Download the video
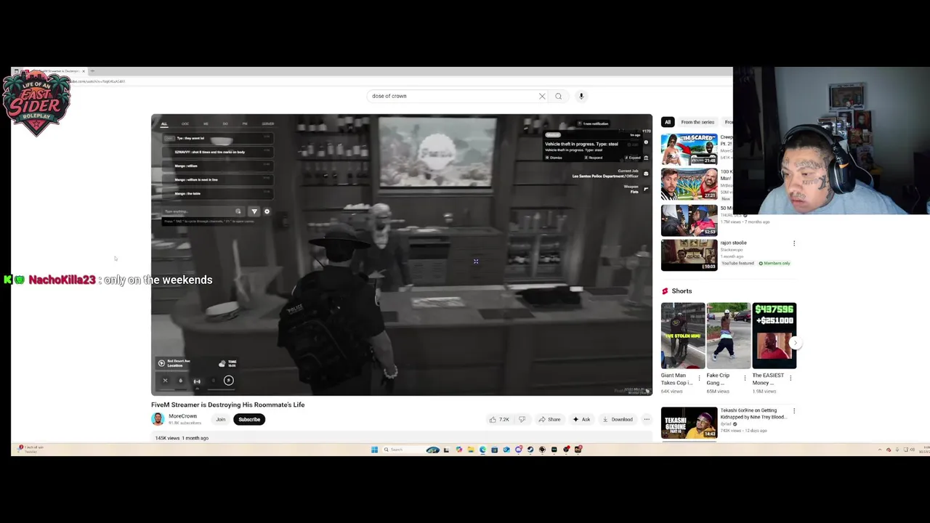930x523 pixels. click(618, 419)
